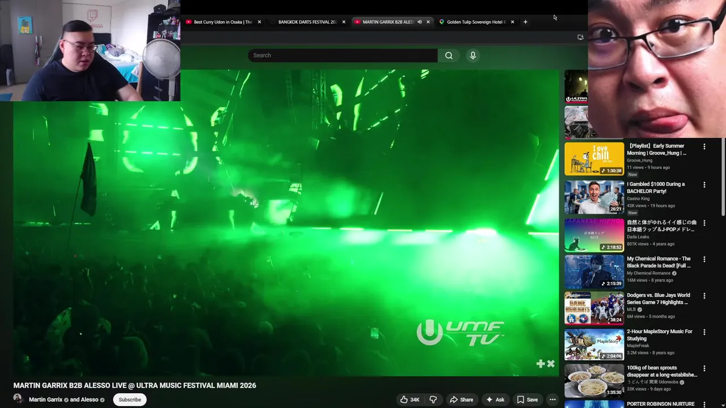Click the sidebar vertical scrollbar

[722, 177]
